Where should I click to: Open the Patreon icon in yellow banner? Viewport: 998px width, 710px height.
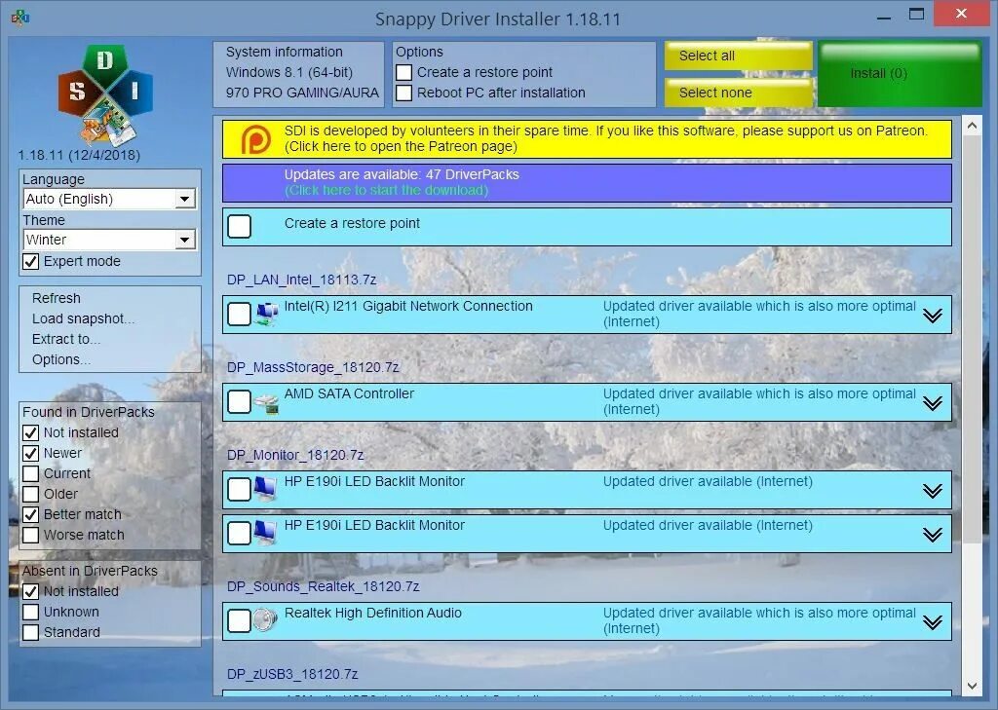256,138
